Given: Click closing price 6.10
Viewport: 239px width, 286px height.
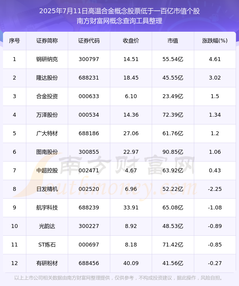Looking at the screenshot, I should tap(131, 96).
